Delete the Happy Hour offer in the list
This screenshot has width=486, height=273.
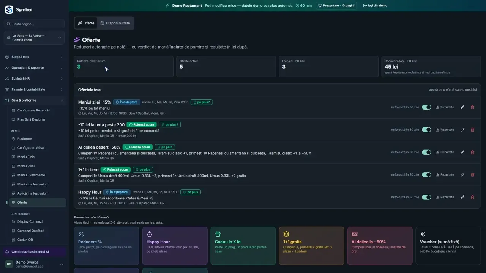(x=473, y=197)
